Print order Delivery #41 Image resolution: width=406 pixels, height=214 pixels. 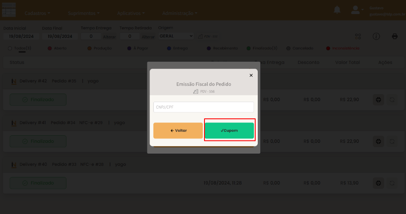pyautogui.click(x=378, y=141)
